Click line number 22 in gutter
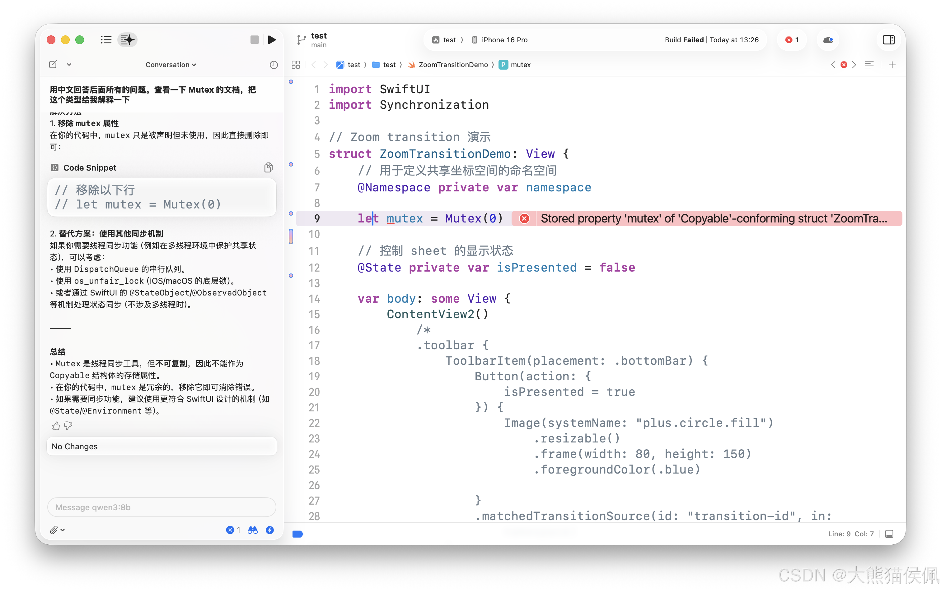The height and width of the screenshot is (591, 941). pyautogui.click(x=314, y=423)
